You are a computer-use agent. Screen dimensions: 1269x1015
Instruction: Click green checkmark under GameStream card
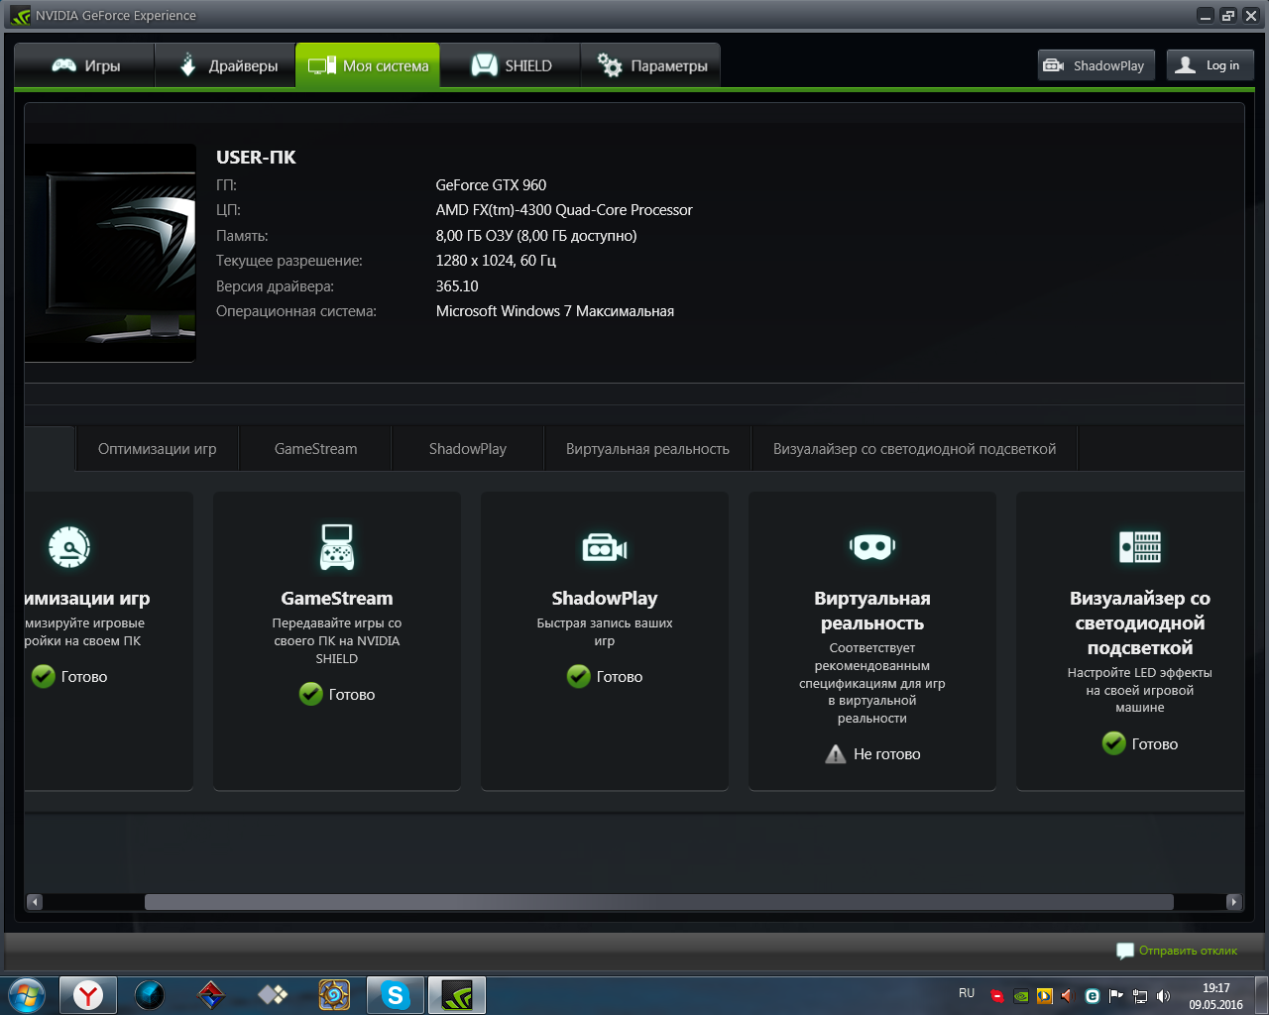[311, 694]
